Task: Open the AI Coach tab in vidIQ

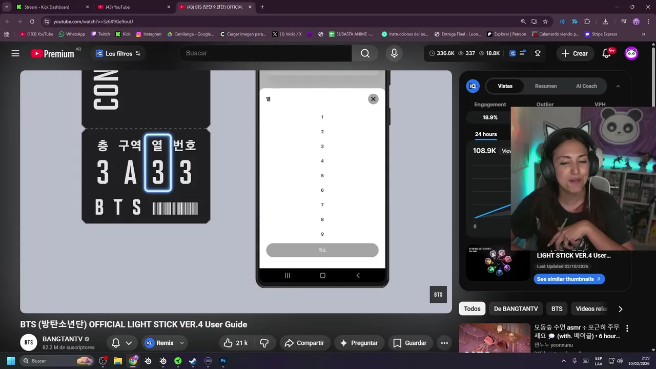Action: 586,86
